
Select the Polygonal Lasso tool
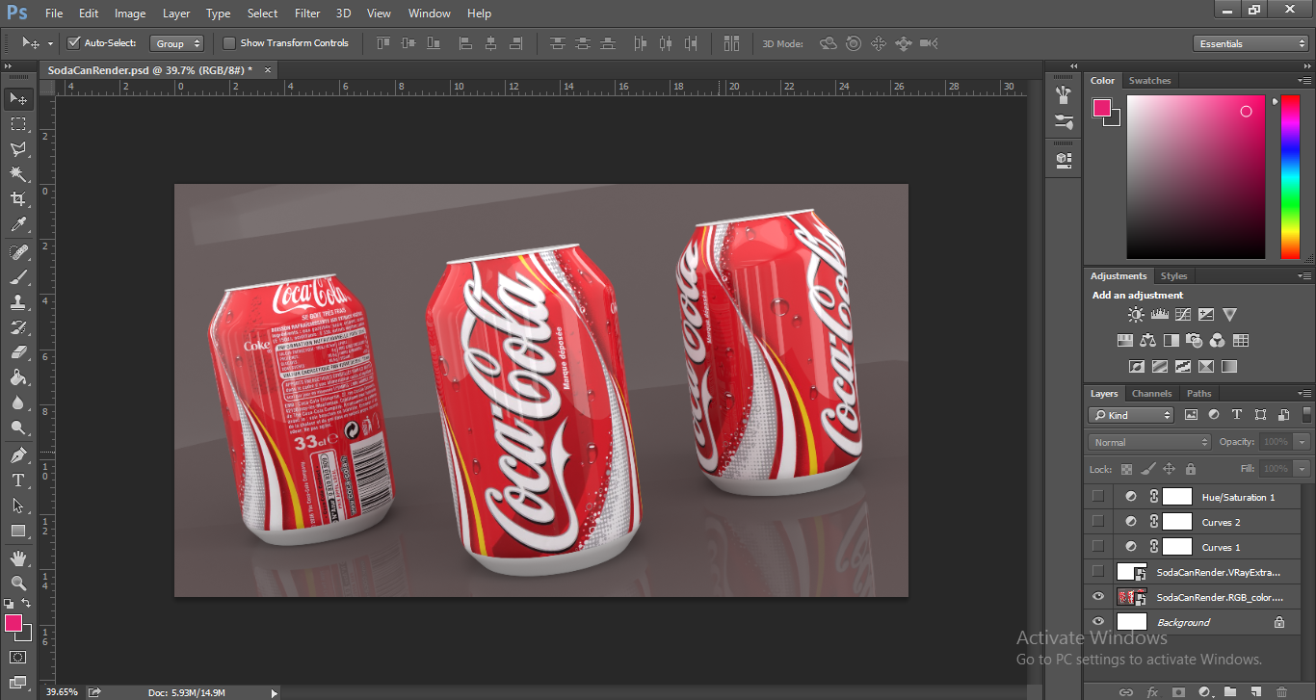coord(18,149)
